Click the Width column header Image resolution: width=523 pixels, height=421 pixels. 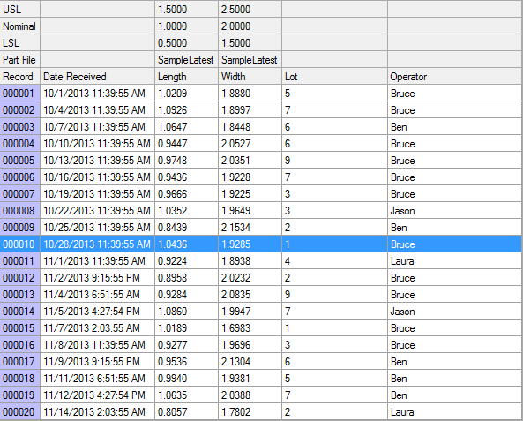(250, 77)
